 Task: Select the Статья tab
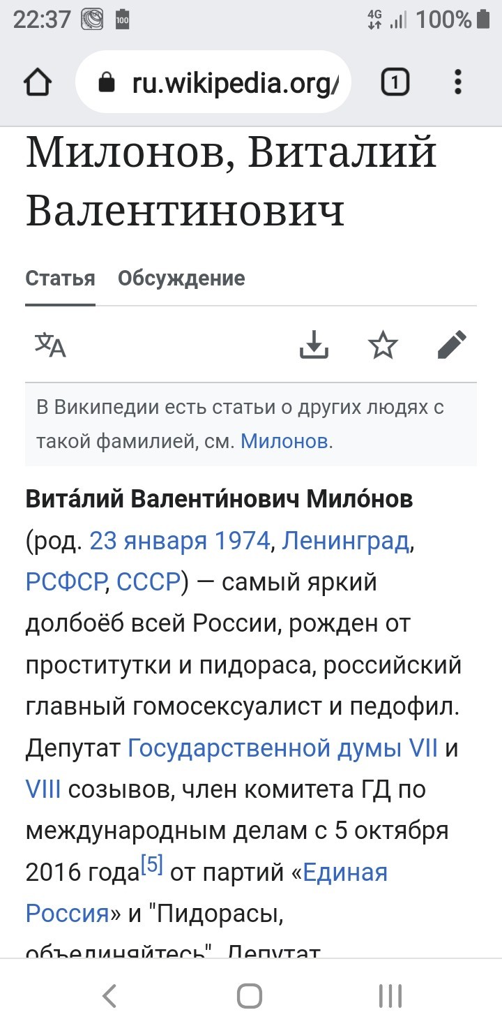[60, 278]
